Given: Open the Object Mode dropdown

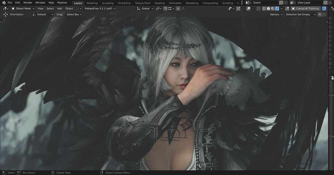Looking at the screenshot, I should pyautogui.click(x=23, y=9).
